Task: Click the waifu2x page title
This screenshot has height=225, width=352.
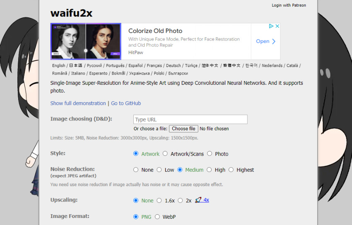Action: pos(71,13)
